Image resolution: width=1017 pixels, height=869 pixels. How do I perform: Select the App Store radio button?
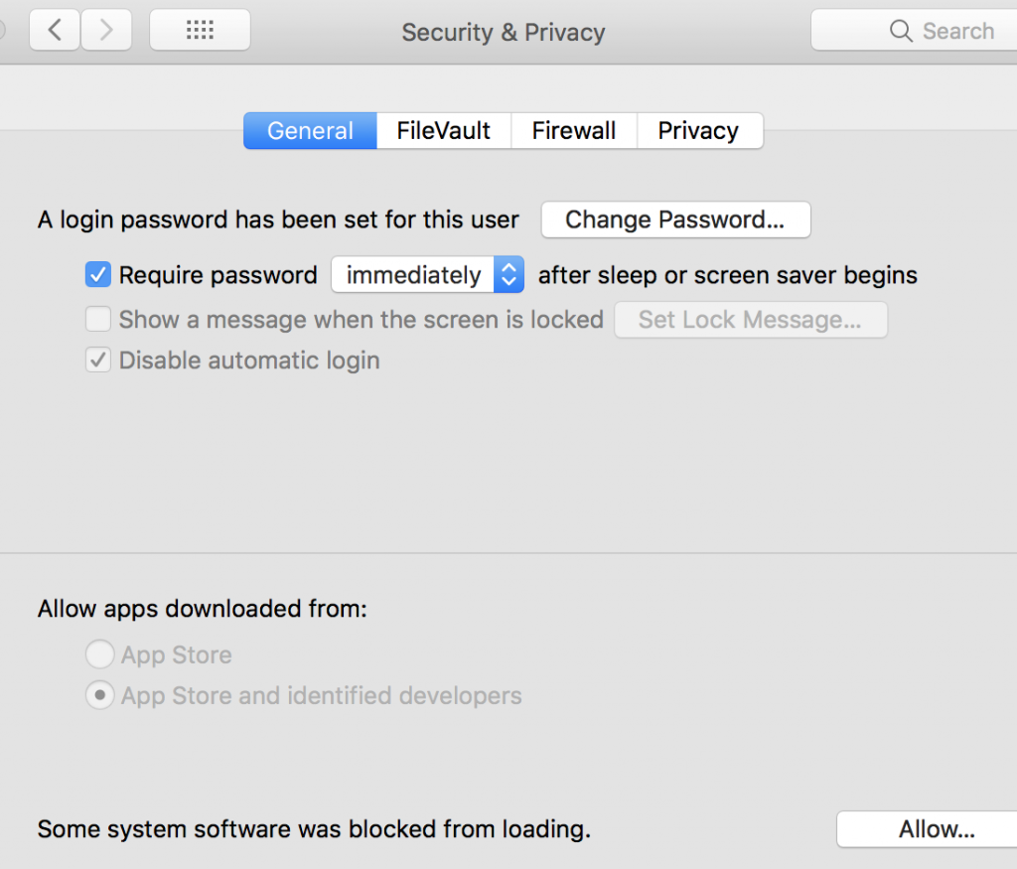pyautogui.click(x=99, y=654)
